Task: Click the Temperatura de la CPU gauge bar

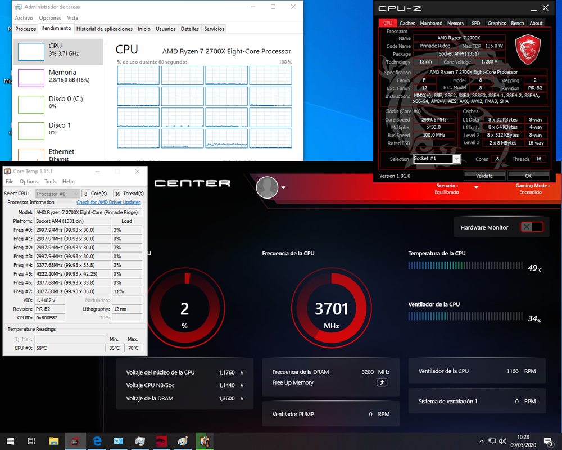Action: pyautogui.click(x=465, y=265)
